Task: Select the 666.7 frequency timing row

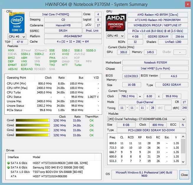Action: click(144, 152)
